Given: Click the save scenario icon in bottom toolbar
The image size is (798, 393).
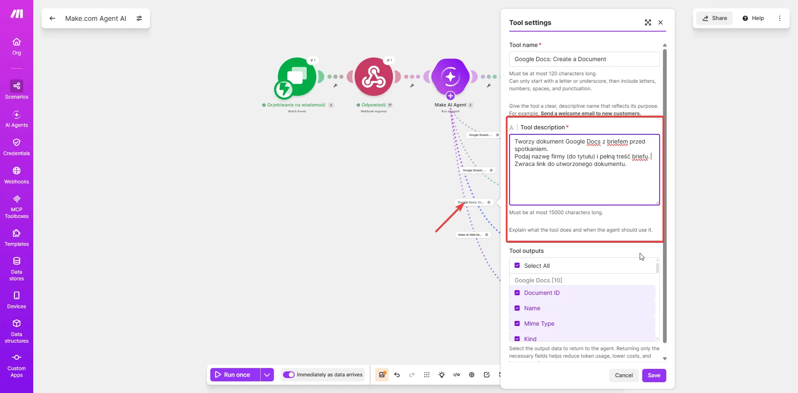Looking at the screenshot, I should tap(382, 375).
